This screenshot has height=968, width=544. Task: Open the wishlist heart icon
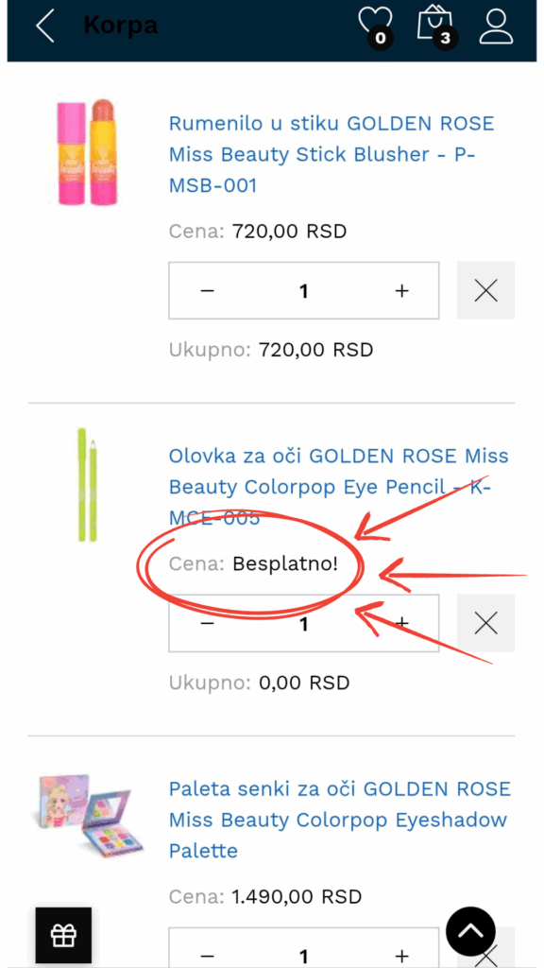click(x=376, y=26)
